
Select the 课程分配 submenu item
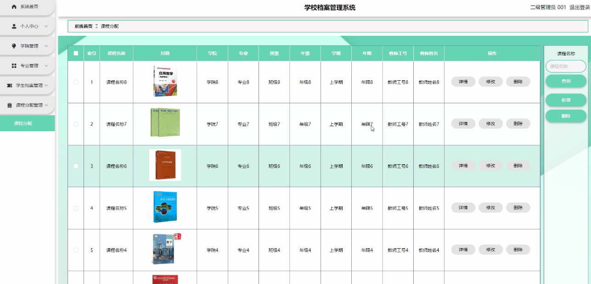pos(27,123)
